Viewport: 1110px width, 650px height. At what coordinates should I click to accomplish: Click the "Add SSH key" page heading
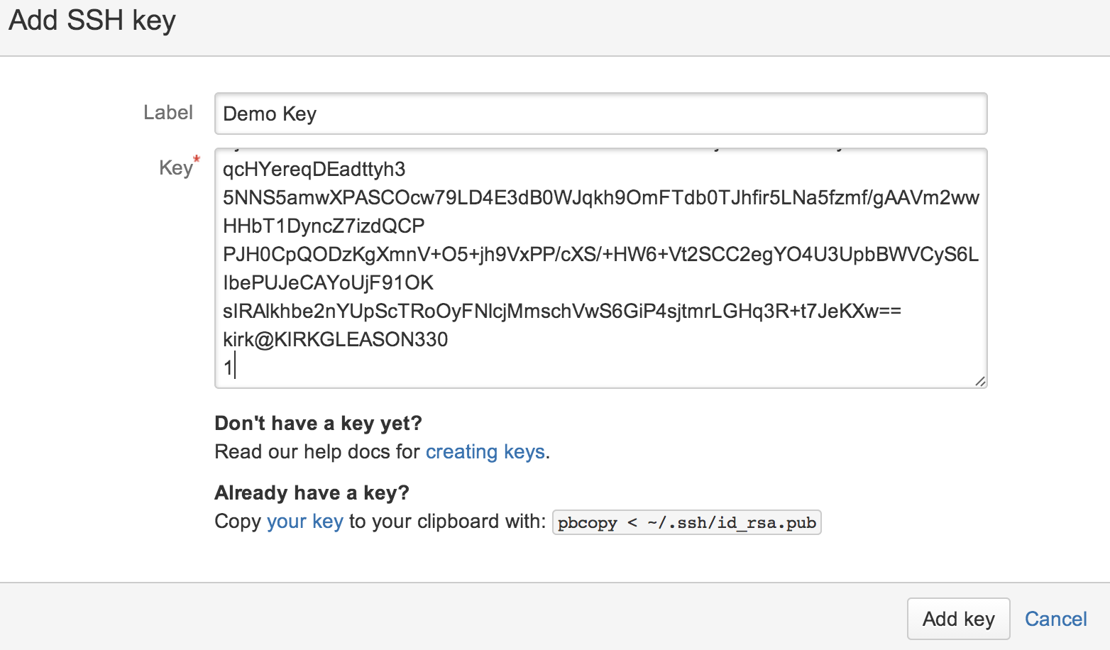(92, 21)
